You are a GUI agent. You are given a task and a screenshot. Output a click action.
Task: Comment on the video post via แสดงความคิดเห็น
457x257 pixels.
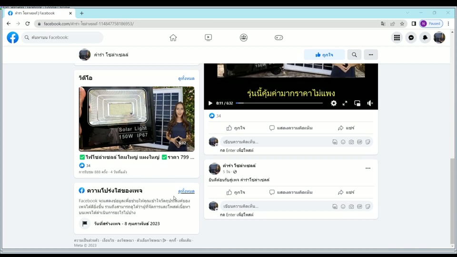(x=291, y=128)
